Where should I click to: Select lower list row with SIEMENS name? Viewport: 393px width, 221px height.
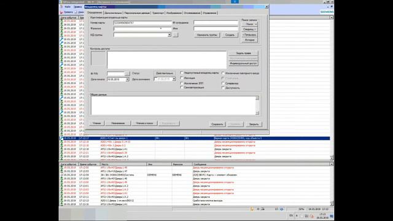(195, 175)
